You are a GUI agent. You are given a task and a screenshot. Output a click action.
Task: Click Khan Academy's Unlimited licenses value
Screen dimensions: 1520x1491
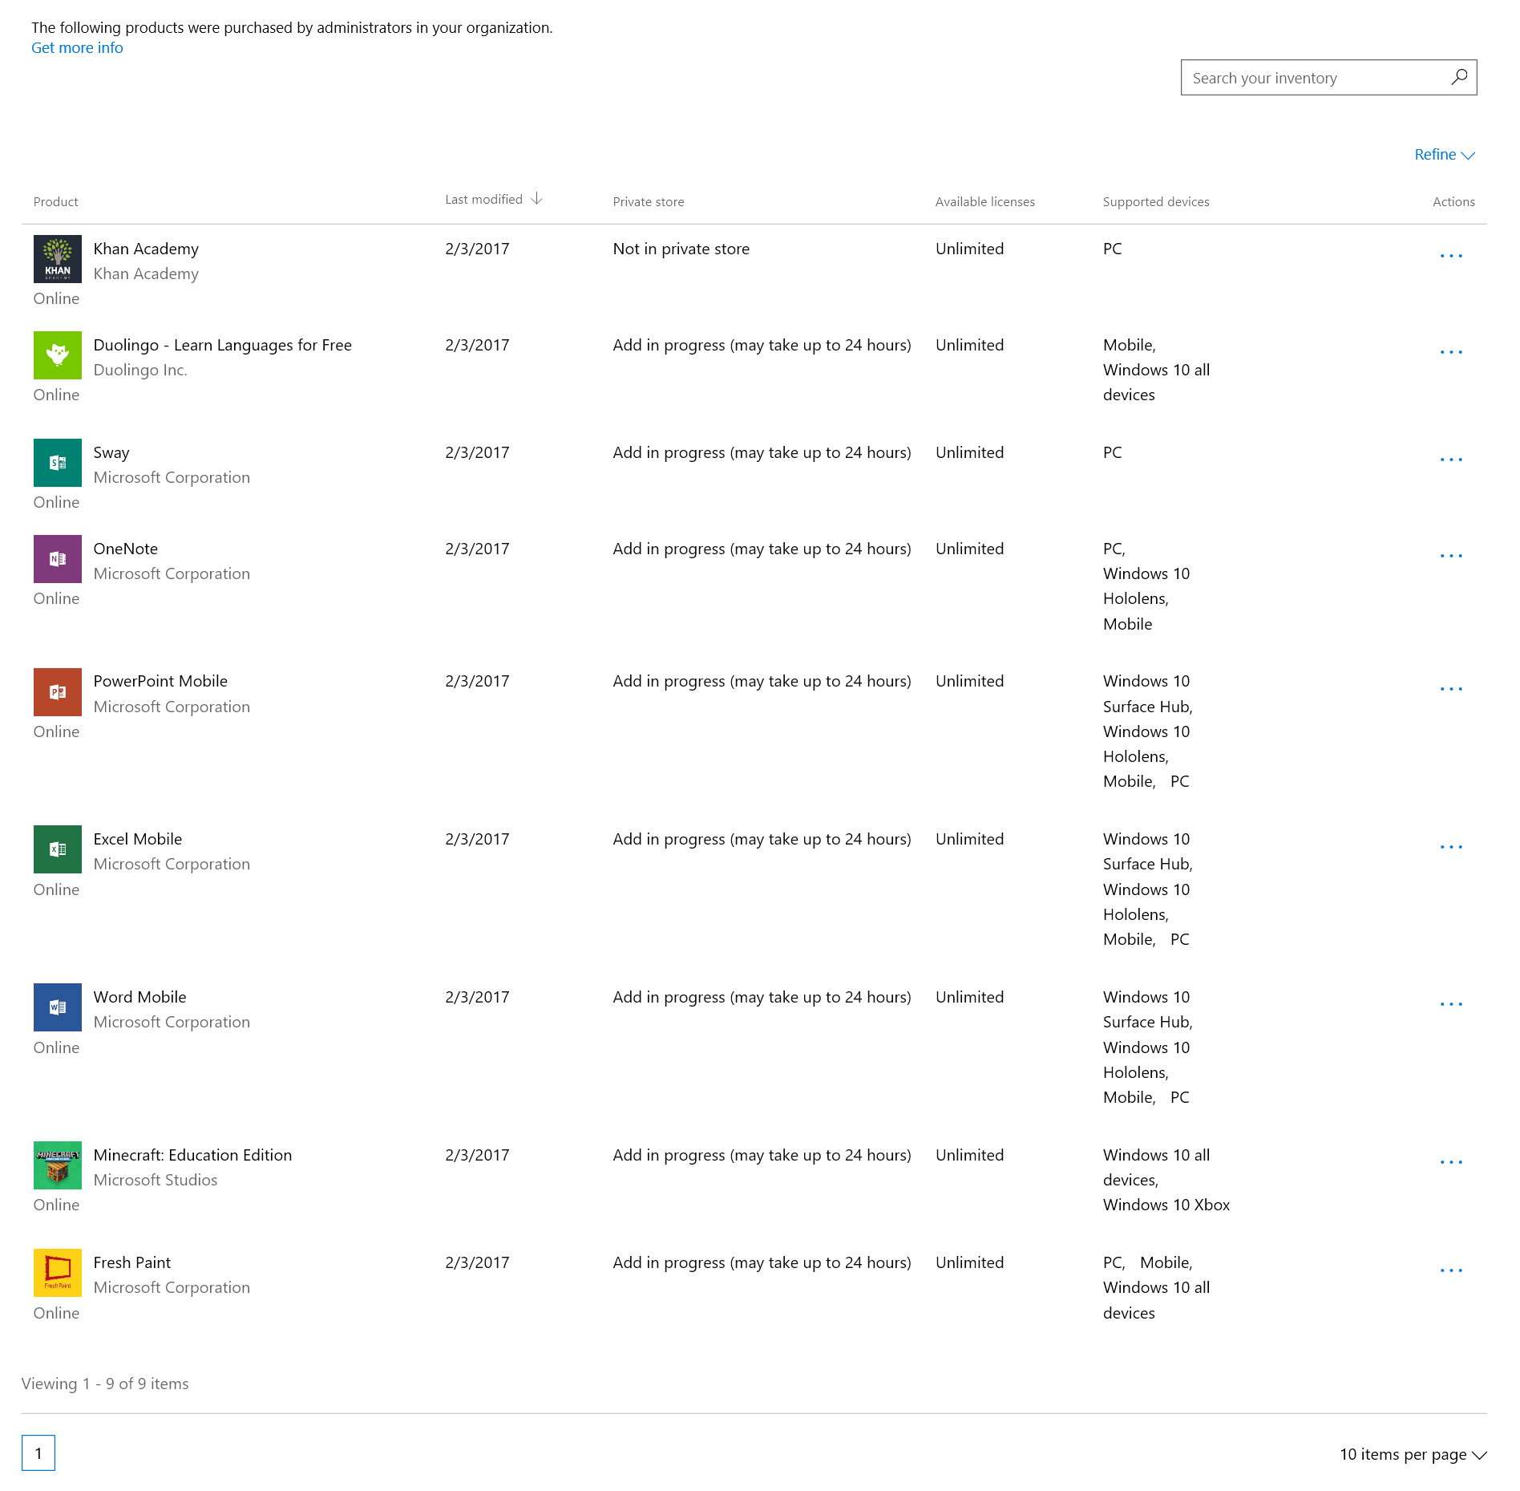970,249
